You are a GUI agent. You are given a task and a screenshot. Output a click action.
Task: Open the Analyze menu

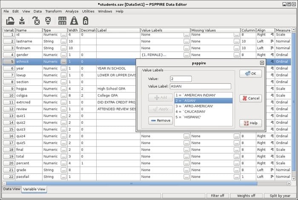(72, 11)
